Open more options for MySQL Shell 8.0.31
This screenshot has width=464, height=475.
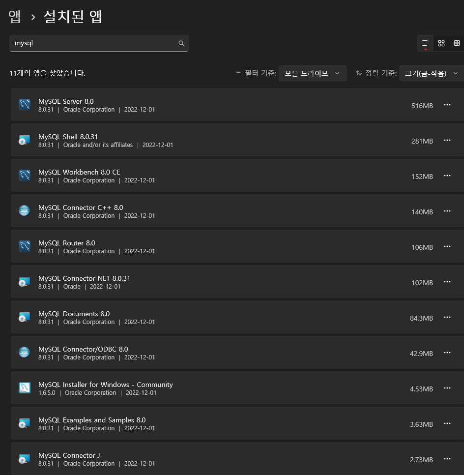[447, 140]
